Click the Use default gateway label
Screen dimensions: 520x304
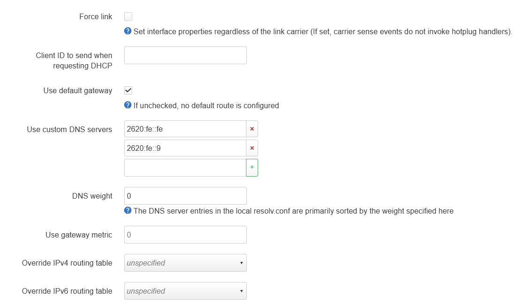click(78, 90)
